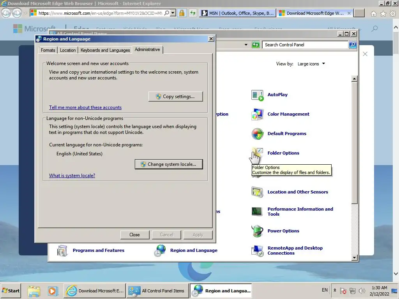Screen dimensions: 399x299
Task: Click the Folder Options label link
Action: coord(283,153)
